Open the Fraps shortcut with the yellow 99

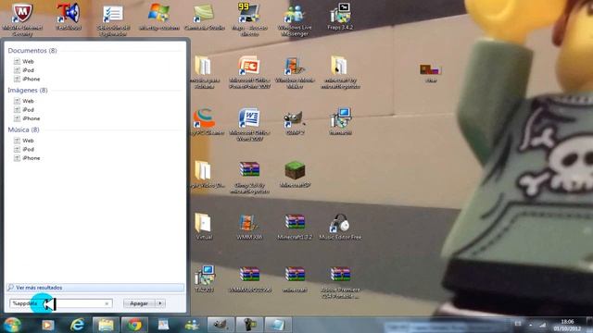[x=249, y=18]
